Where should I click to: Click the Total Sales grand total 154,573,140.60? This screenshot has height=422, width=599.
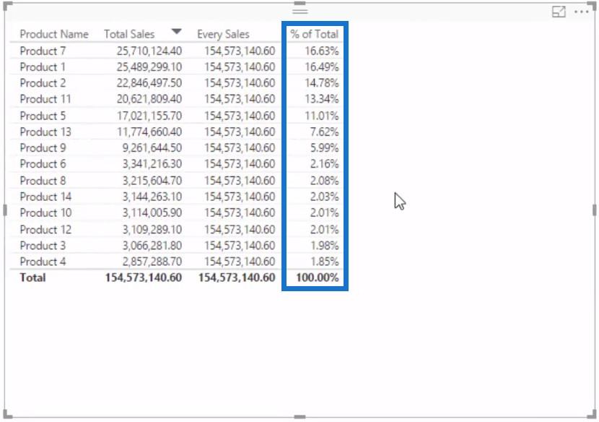click(144, 277)
